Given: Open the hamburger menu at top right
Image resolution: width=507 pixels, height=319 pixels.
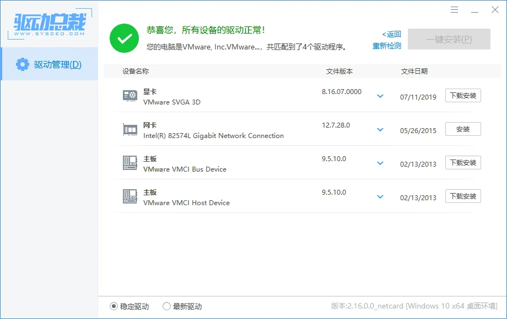Looking at the screenshot, I should tap(454, 10).
